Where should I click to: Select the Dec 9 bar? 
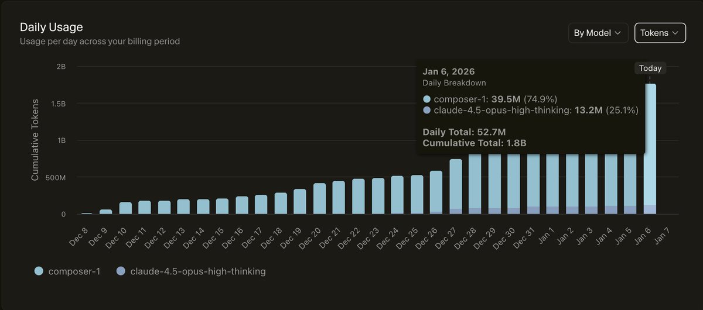[x=106, y=212]
